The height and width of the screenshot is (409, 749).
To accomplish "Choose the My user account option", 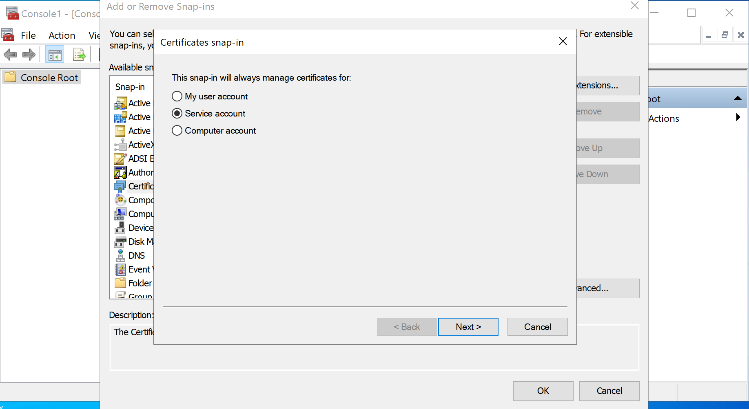I will (x=177, y=97).
